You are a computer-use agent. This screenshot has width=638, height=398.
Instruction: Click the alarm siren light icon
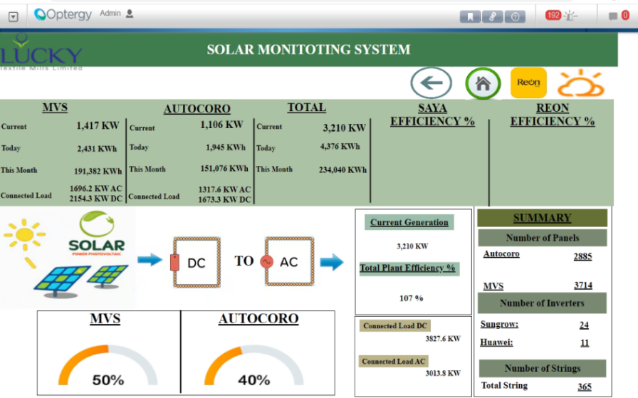coord(570,16)
